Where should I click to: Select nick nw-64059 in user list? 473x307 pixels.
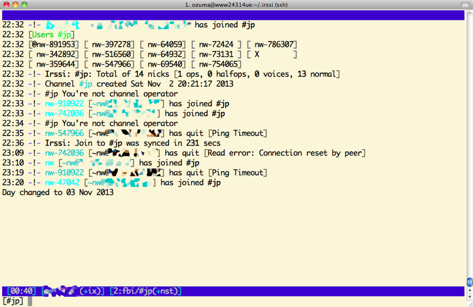click(x=165, y=44)
